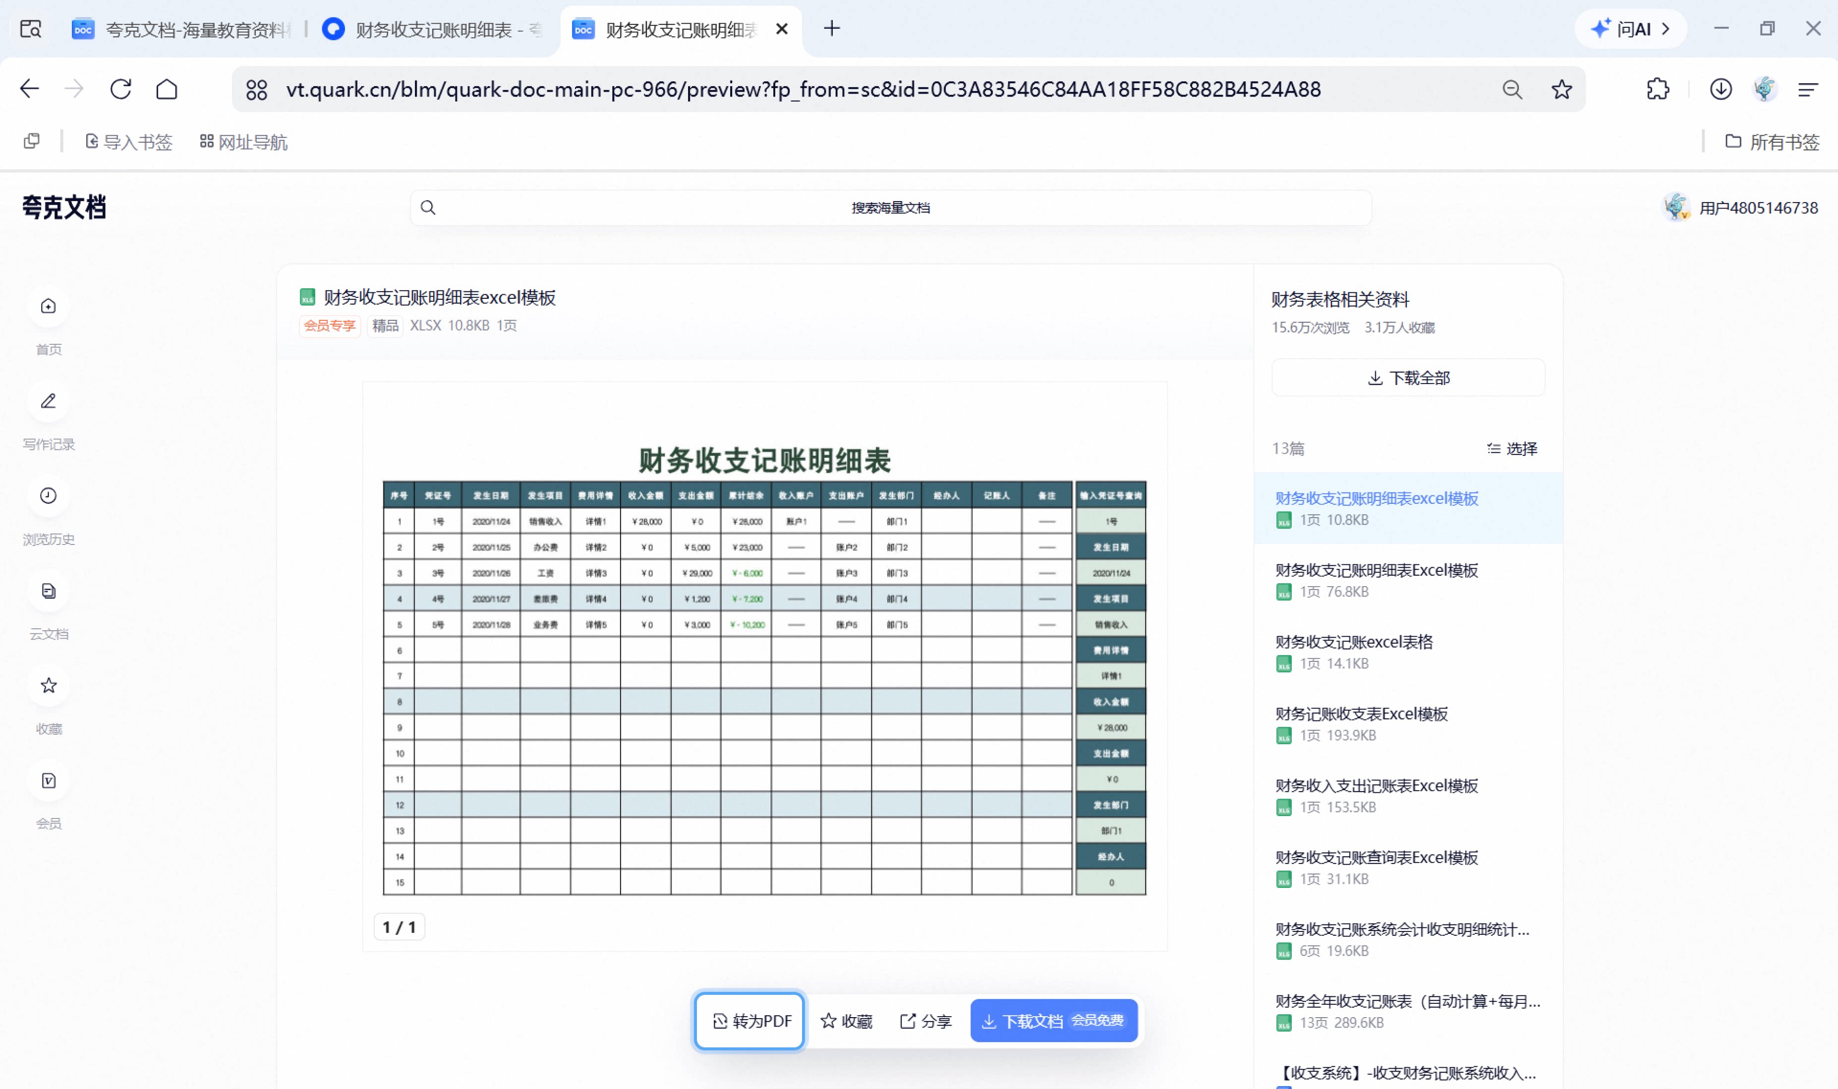Open 财务收支记账明细表Excel模板 76.8KB item

[x=1408, y=580]
